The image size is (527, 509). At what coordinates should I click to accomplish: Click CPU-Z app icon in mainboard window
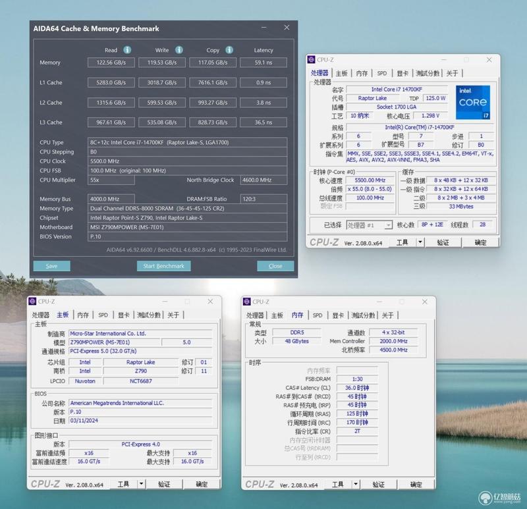tap(32, 302)
